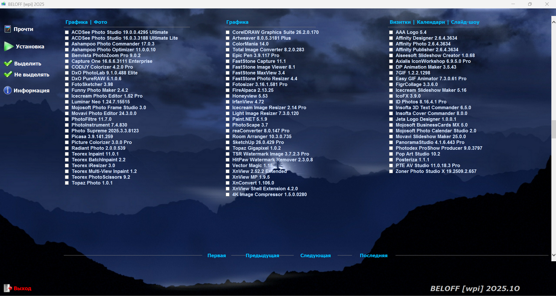Click the BELOFF app icon in title bar
556x296 pixels.
[3, 4]
